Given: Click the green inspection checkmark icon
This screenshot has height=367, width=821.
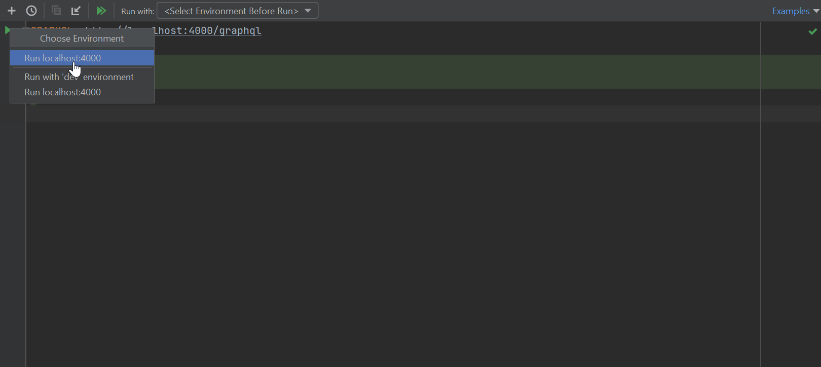Looking at the screenshot, I should tap(813, 31).
